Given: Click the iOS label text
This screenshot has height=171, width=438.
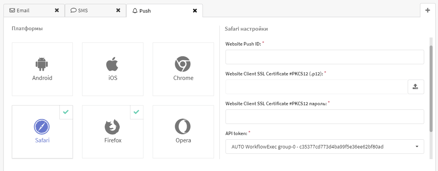Looking at the screenshot, I should (113, 78).
